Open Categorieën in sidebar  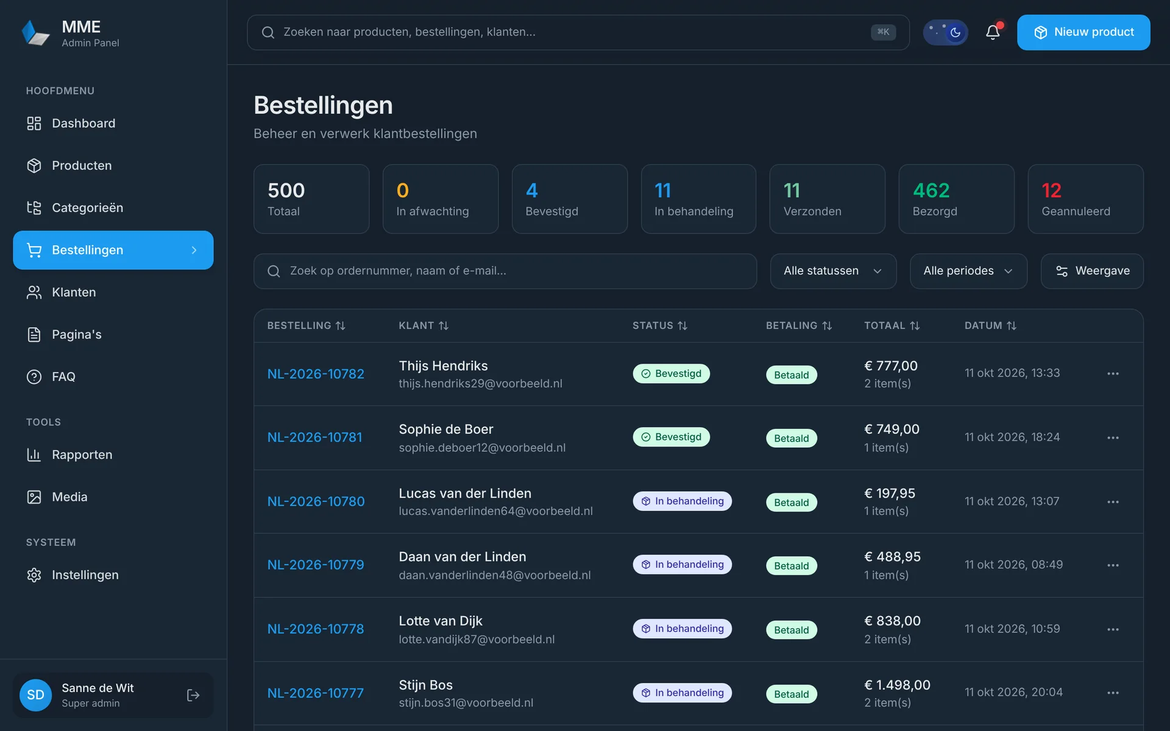pos(113,208)
